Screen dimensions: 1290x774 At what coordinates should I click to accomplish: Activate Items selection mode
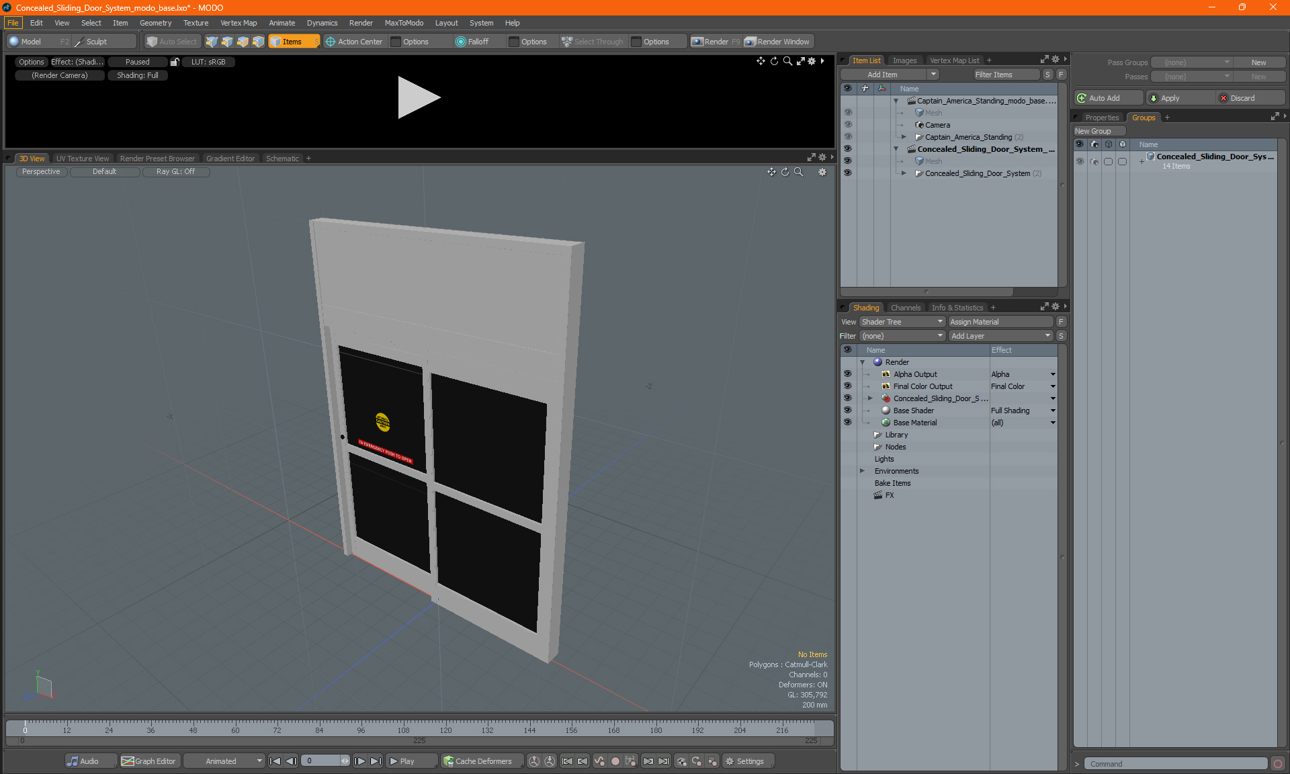click(294, 42)
